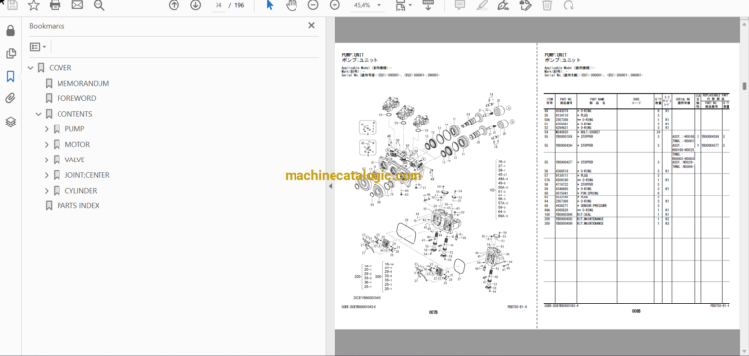Open the page thumbnails panel icon
The height and width of the screenshot is (356, 749).
pos(11,53)
